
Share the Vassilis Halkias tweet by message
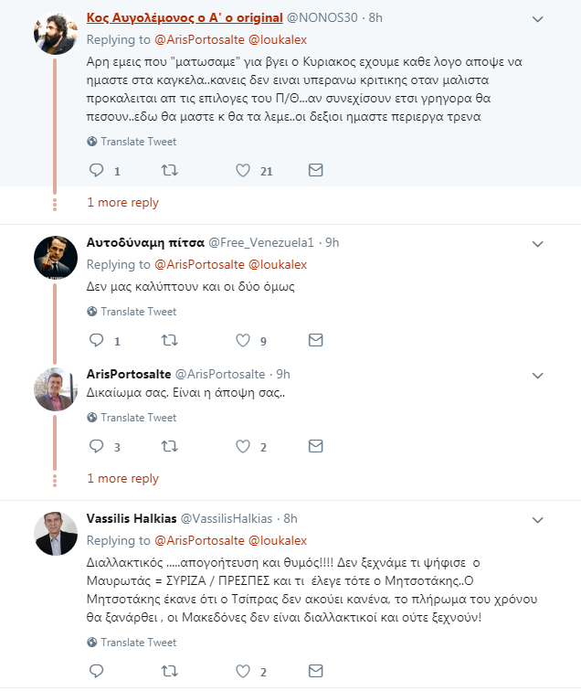(x=316, y=671)
